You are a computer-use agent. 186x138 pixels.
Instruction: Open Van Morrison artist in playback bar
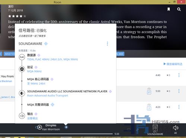(51, 129)
